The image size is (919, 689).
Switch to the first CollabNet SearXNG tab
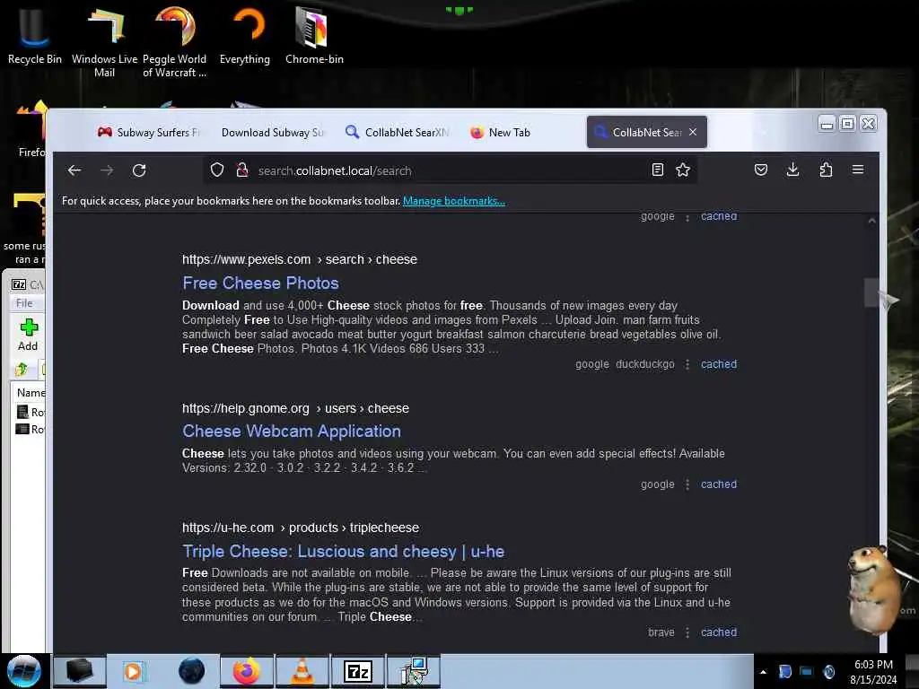[x=397, y=133]
